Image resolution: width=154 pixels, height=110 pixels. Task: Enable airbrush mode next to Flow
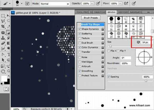126,4
